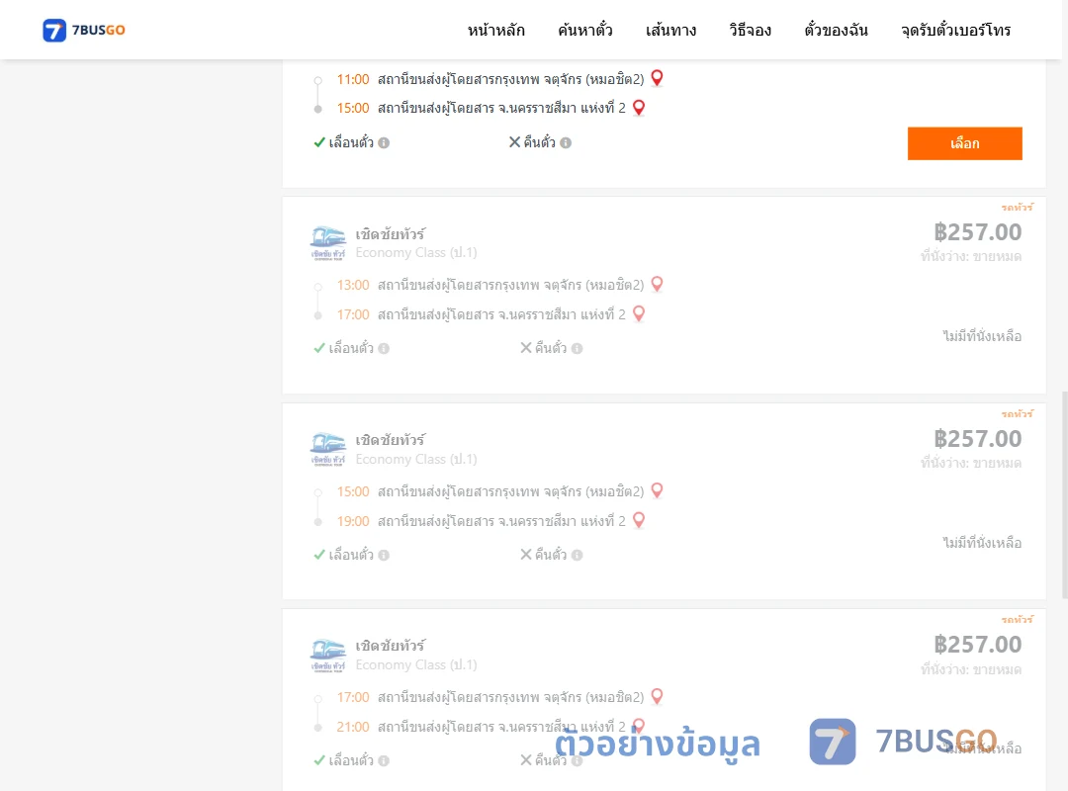The image size is (1068, 791).
Task: Open ตั๋วของฉัน in the top navigation
Action: (836, 31)
